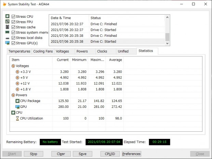Click the GPU row monitor icon
This screenshot has height=159, width=212.
(x=17, y=107)
